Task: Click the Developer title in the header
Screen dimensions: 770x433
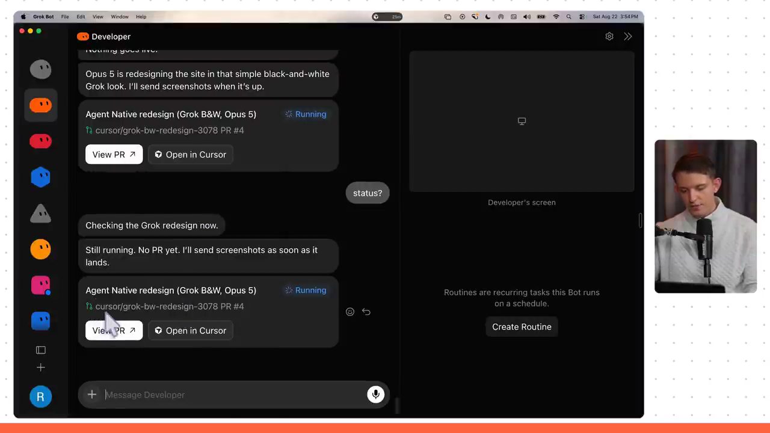Action: pos(111,37)
